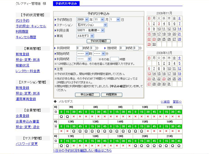209x154 pixels.
Task: Select the available 13時 0分 slot circle
Action: [x=86, y=131]
